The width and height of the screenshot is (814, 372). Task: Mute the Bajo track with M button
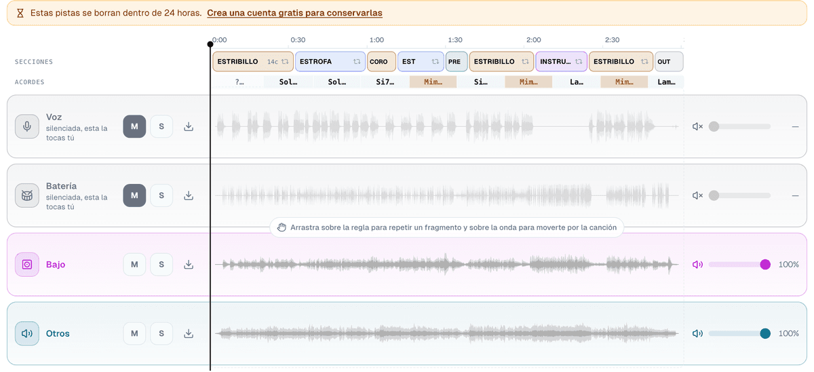pos(134,265)
